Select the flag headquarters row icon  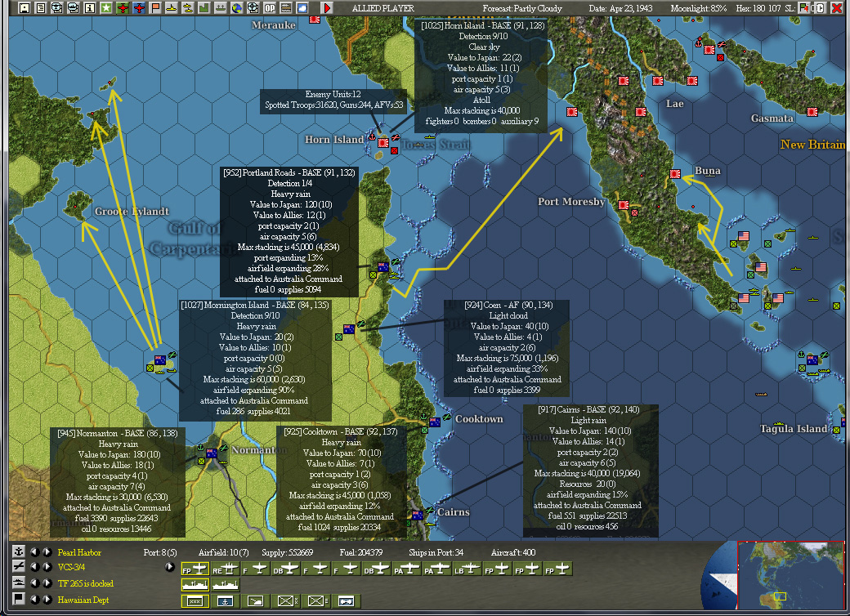pos(19,599)
